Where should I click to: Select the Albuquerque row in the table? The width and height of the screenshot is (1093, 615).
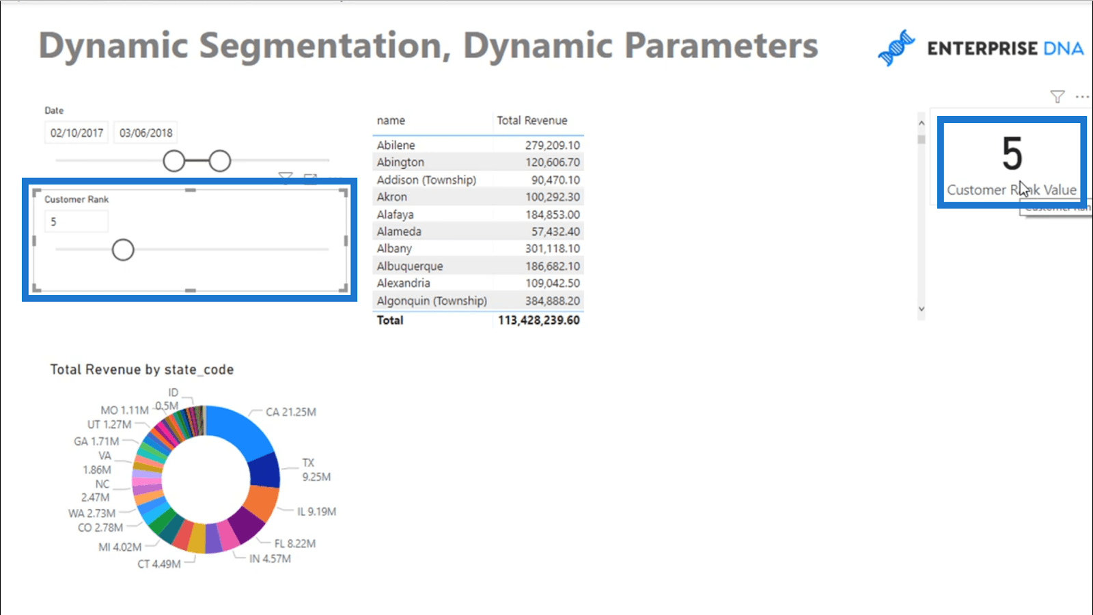coord(478,266)
